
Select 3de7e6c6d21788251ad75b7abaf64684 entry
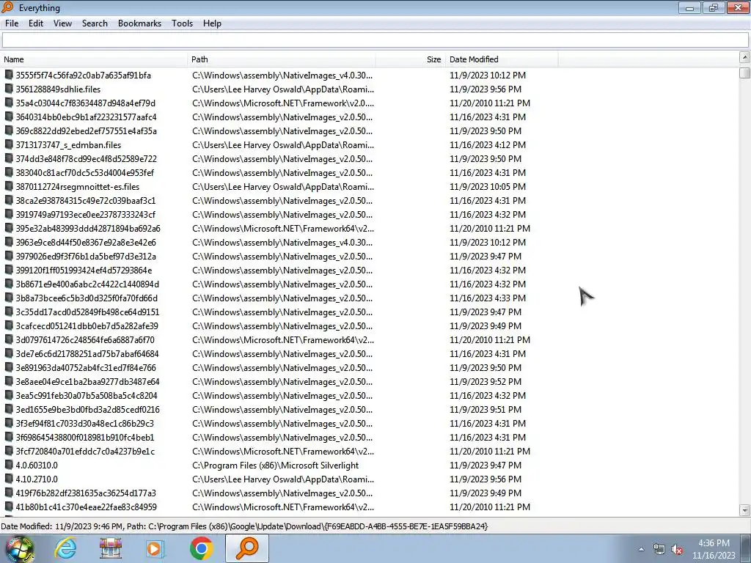tap(87, 353)
